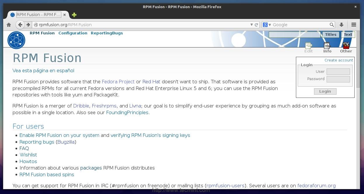Screen dimensions: 364x194
Task: Click the Text search button
Action: click(x=348, y=34)
